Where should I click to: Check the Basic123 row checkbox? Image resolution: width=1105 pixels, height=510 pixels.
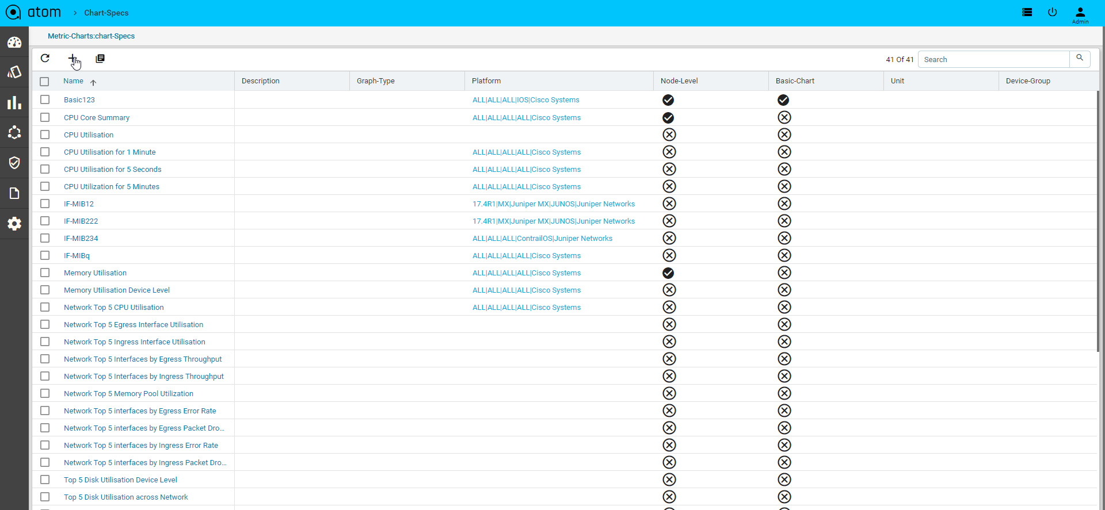(x=45, y=99)
